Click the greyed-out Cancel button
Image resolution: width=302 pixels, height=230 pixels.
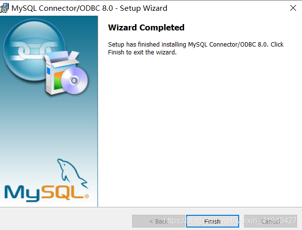(x=271, y=221)
